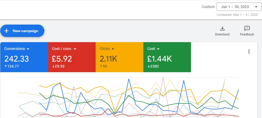Open the Conversions metric dropdown
The image size is (262, 118).
[28, 49]
